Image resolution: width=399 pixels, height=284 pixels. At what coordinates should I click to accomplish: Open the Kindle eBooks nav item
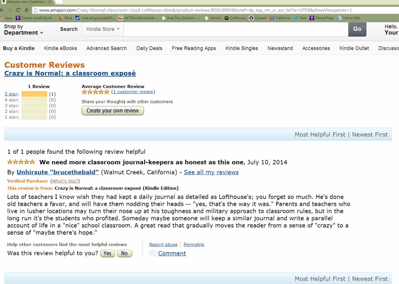[x=61, y=48]
